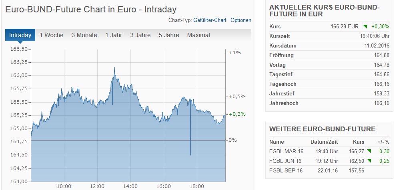Screen dimensions: 399x190
Task: Click the downward spike near 17:40 on chart
Action: pyautogui.click(x=190, y=154)
